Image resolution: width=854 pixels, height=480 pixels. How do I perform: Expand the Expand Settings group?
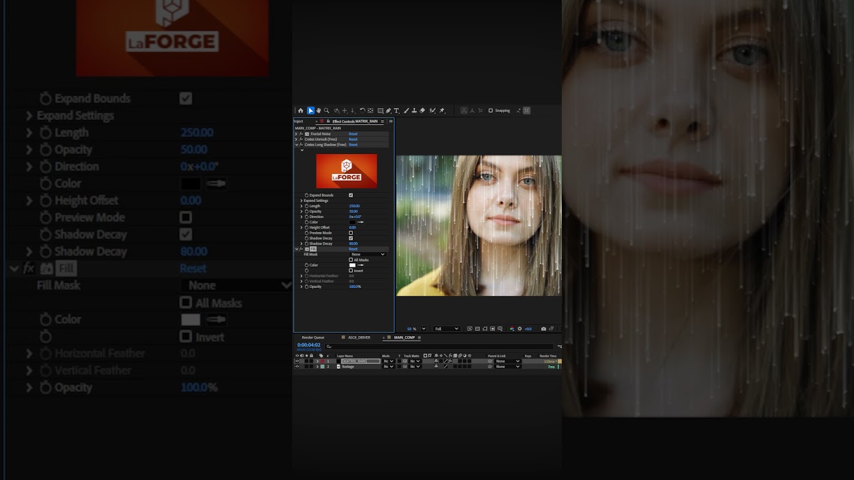302,201
